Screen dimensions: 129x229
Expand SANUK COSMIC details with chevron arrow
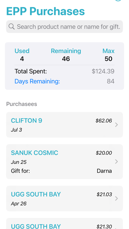(x=116, y=162)
